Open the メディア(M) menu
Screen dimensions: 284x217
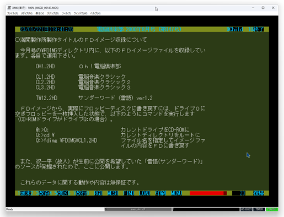[x=26, y=13]
